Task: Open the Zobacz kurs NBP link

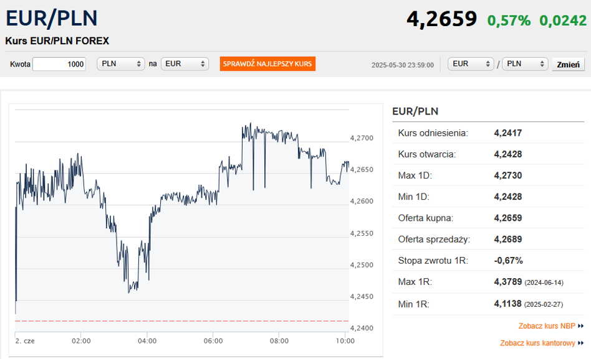Action: [x=546, y=326]
